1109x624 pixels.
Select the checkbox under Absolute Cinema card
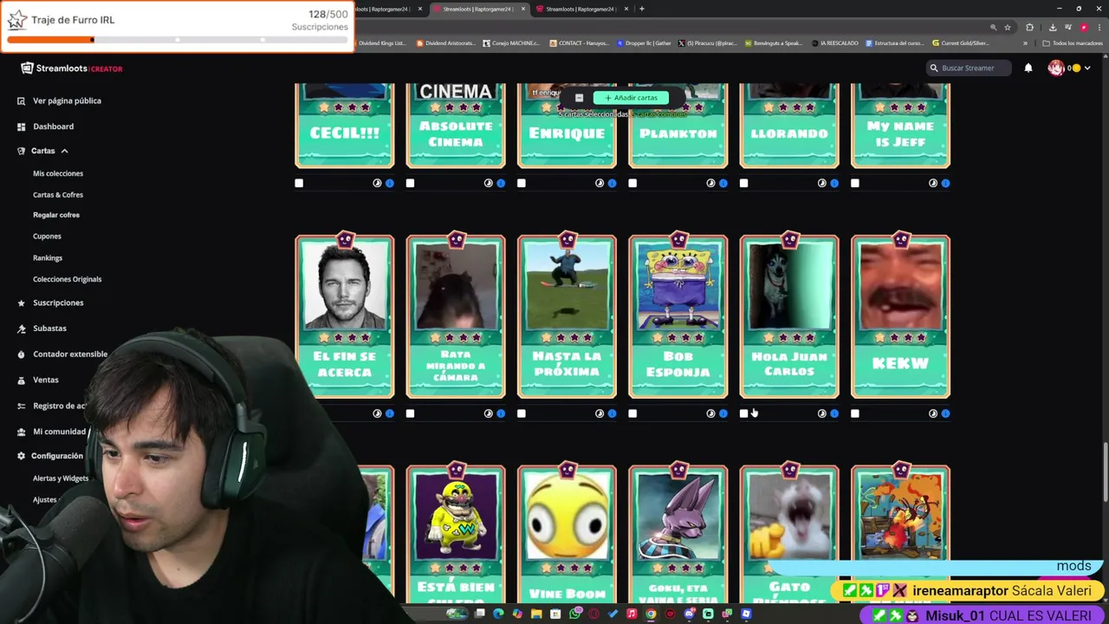click(410, 183)
